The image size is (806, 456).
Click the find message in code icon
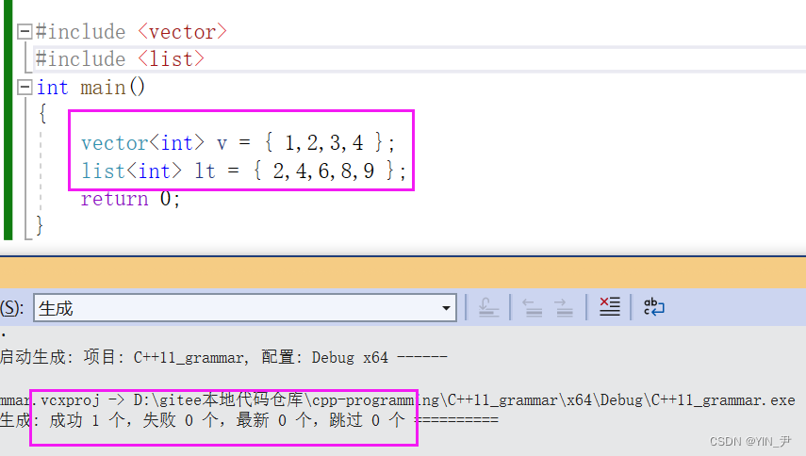pyautogui.click(x=488, y=307)
